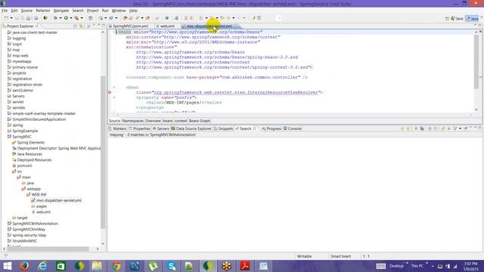Open Skype from the taskbar
The image size is (484, 272).
point(172,266)
